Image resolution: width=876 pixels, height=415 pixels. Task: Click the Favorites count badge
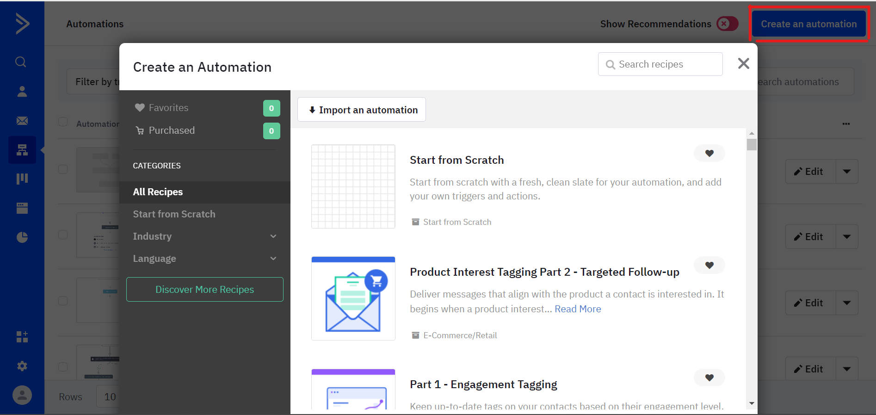click(x=271, y=108)
